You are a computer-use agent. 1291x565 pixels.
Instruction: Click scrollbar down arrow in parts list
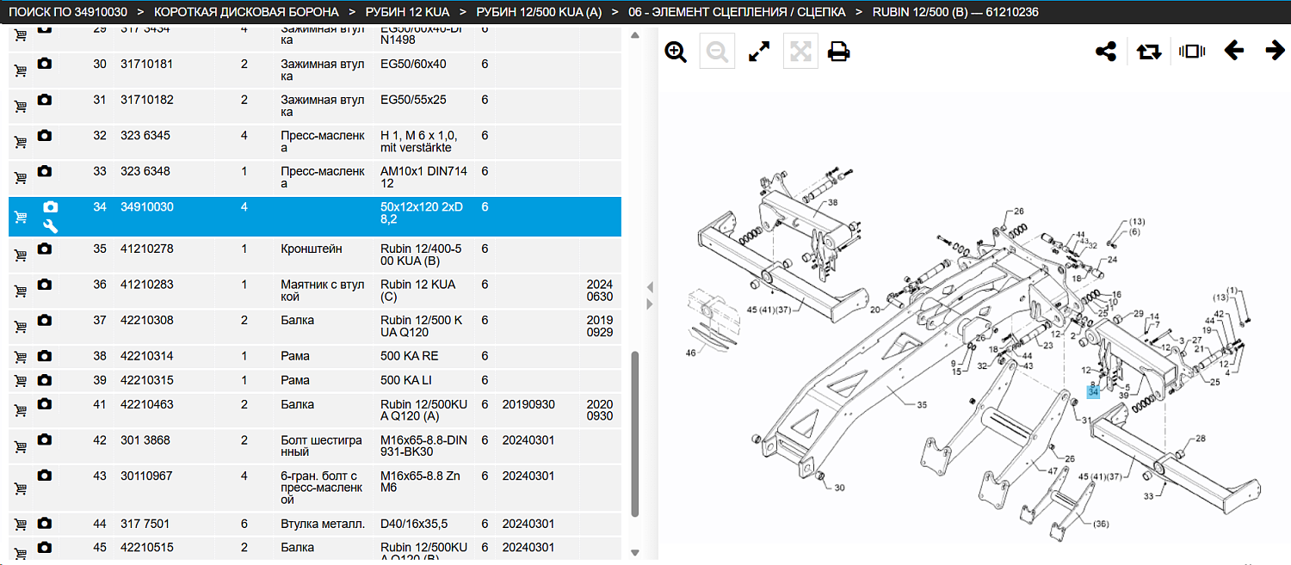pos(636,552)
